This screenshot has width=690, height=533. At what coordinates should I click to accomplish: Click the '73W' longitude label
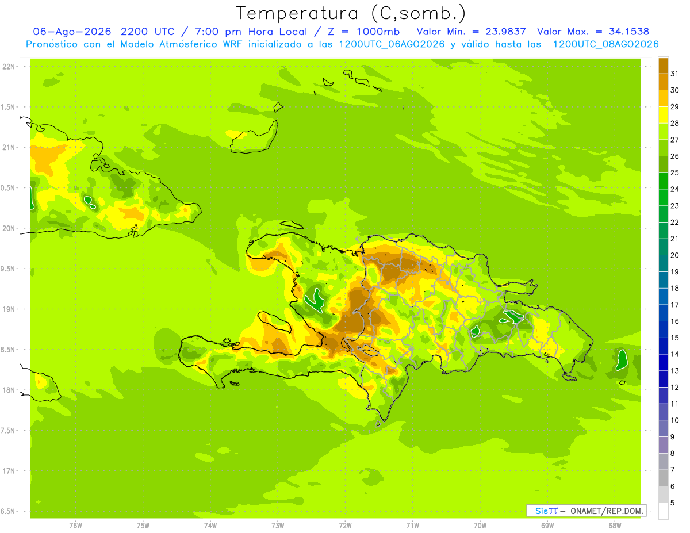coord(278,526)
